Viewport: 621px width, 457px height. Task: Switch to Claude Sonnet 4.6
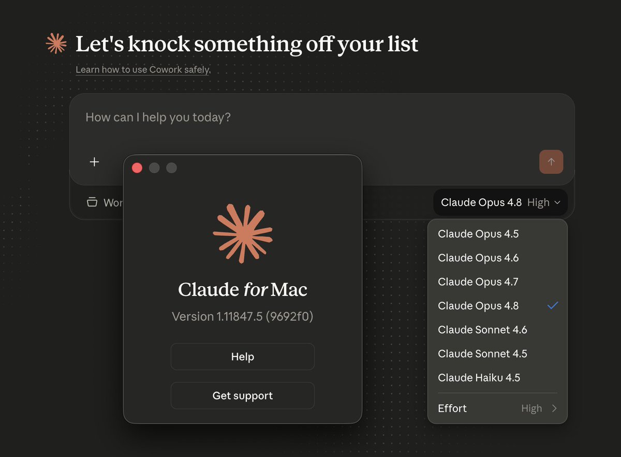pyautogui.click(x=497, y=330)
